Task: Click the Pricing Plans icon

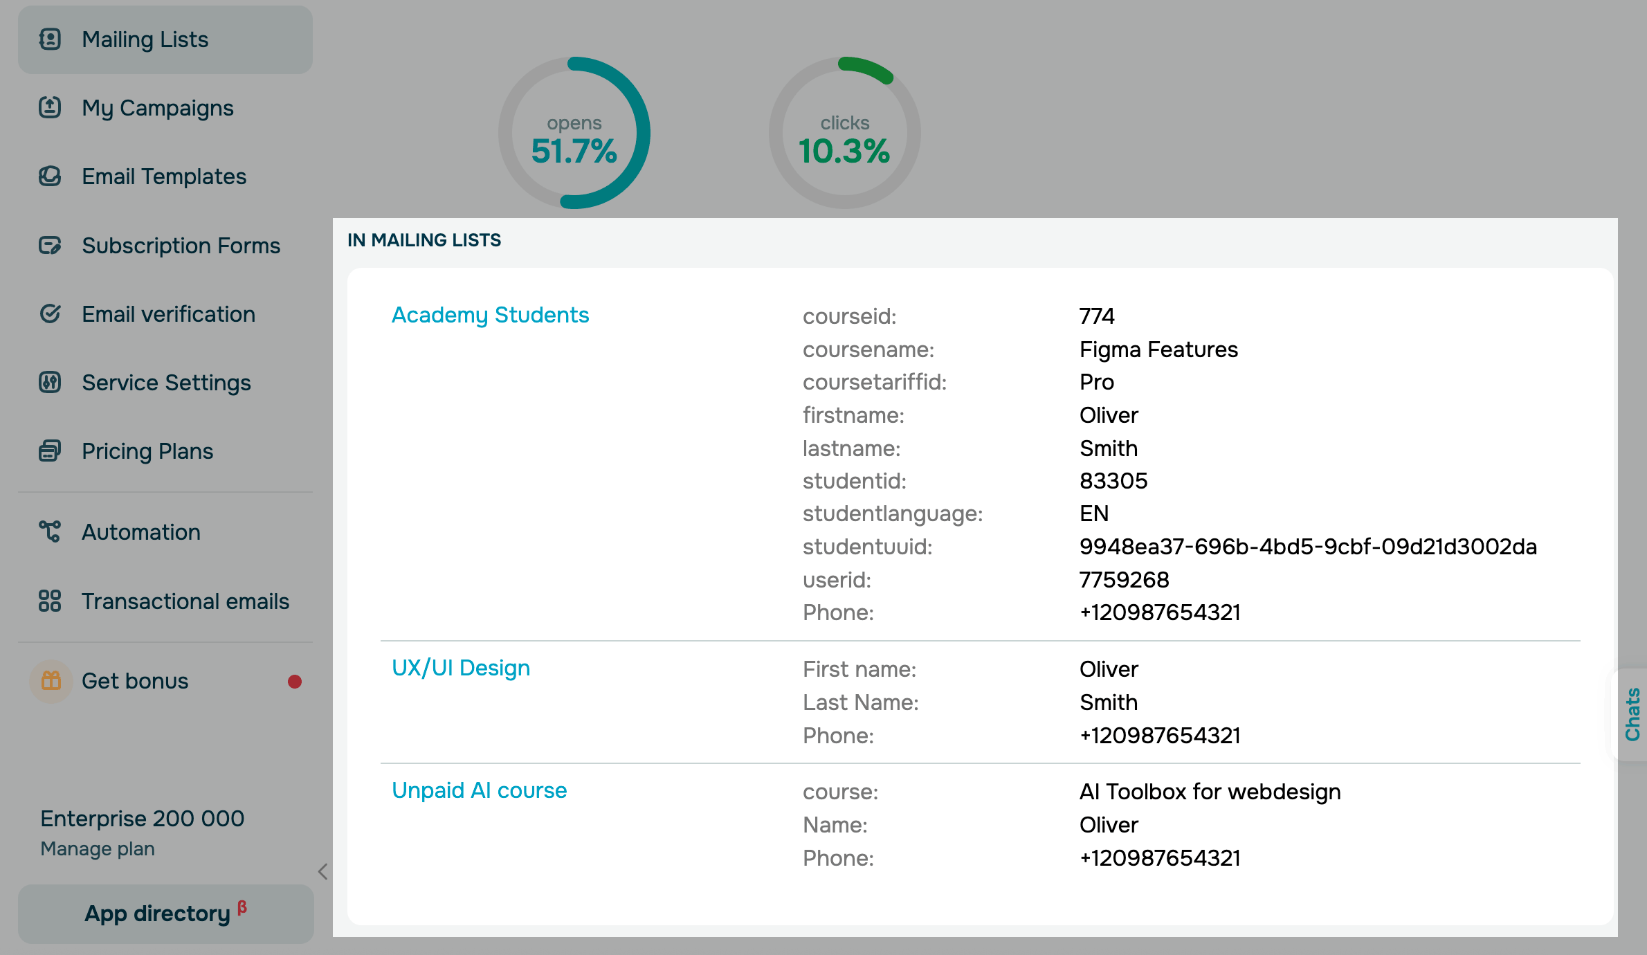Action: click(50, 451)
